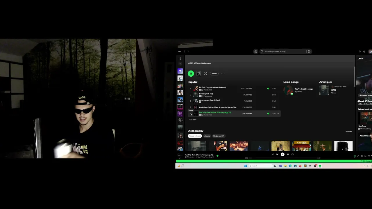Open the weather widget in taskbar
The width and height of the screenshot is (372, 209).
tap(181, 166)
